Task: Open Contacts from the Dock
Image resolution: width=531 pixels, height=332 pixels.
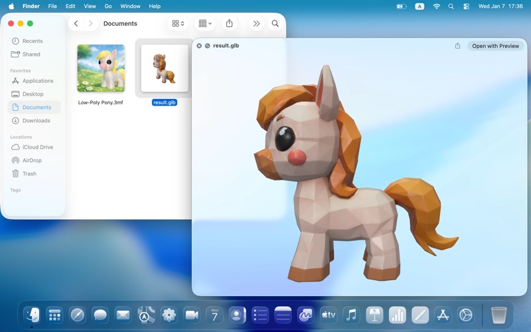Action: [237, 315]
